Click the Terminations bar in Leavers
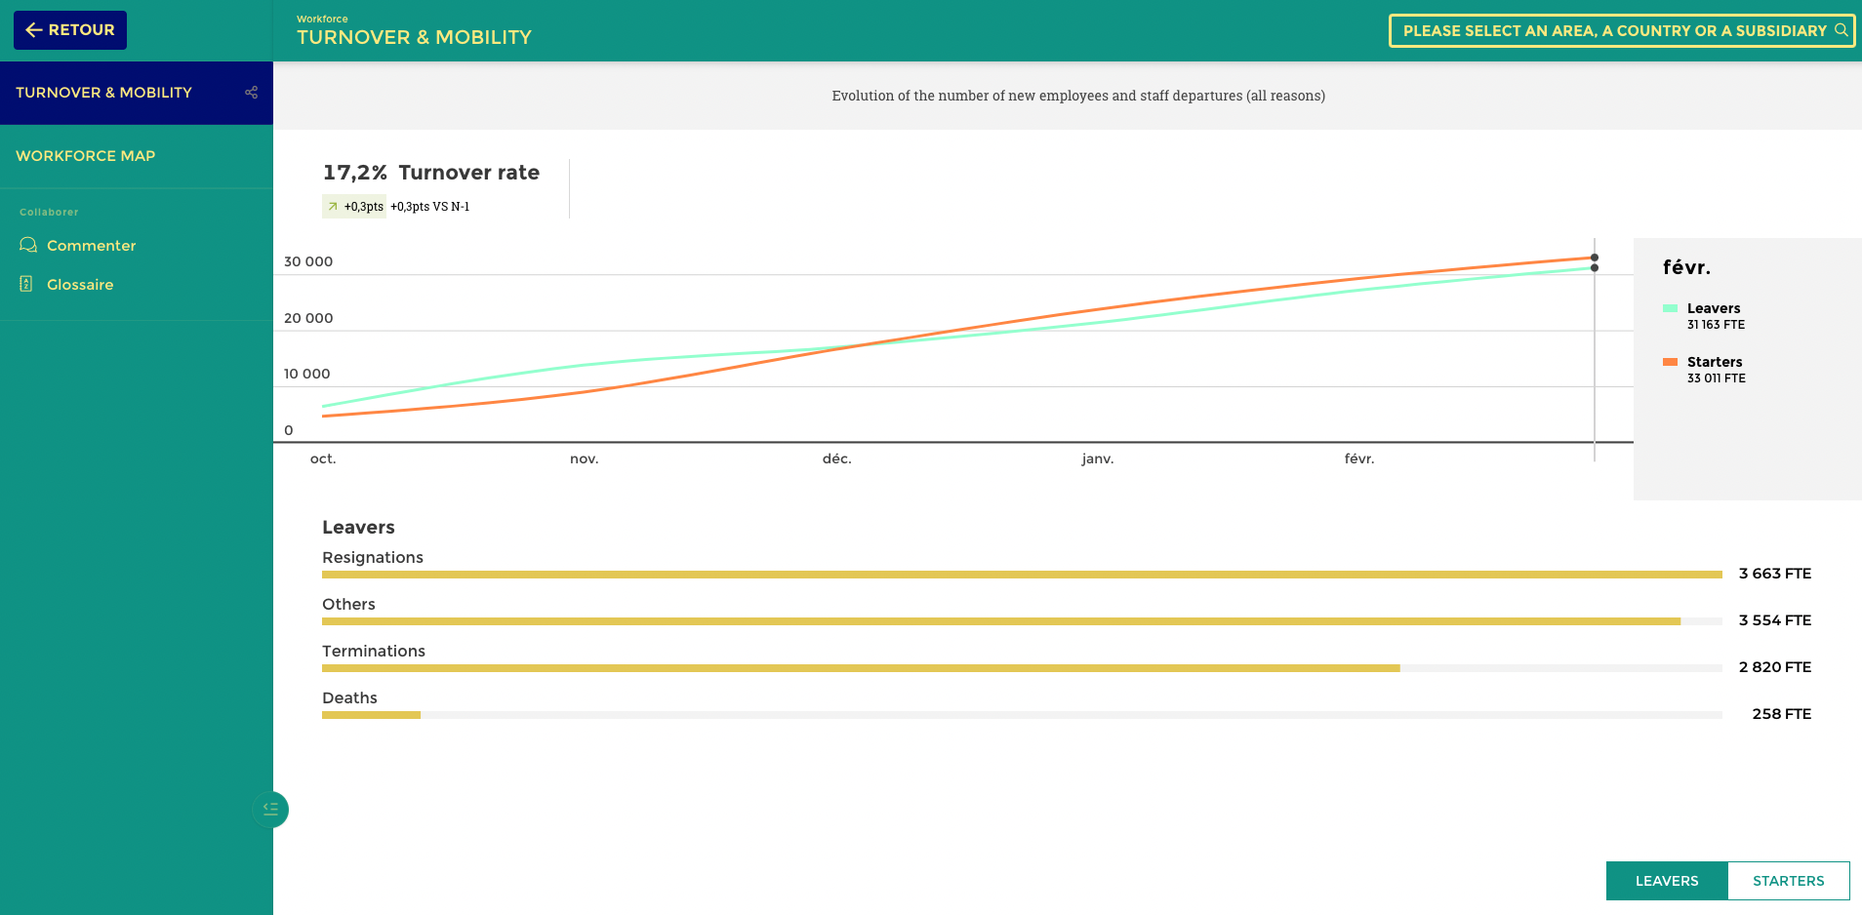The image size is (1862, 915). [x=861, y=668]
